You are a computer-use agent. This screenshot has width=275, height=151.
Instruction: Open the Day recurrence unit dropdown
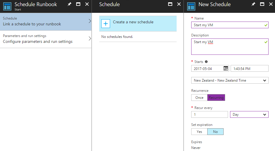pyautogui.click(x=249, y=115)
